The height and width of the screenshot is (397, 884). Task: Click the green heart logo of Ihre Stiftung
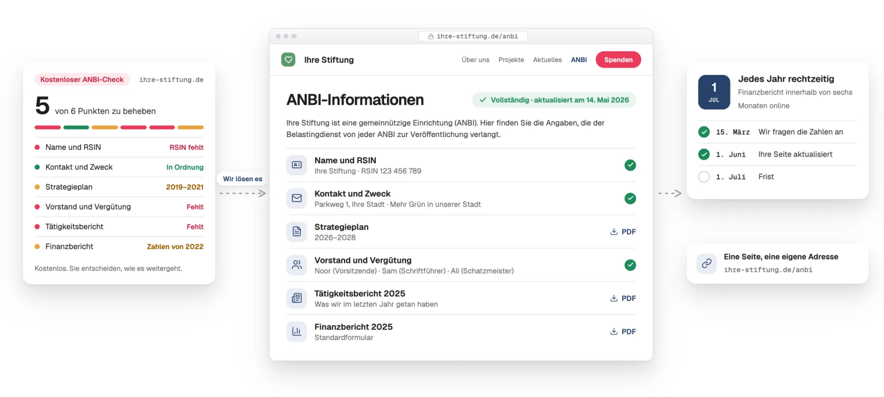tap(288, 60)
